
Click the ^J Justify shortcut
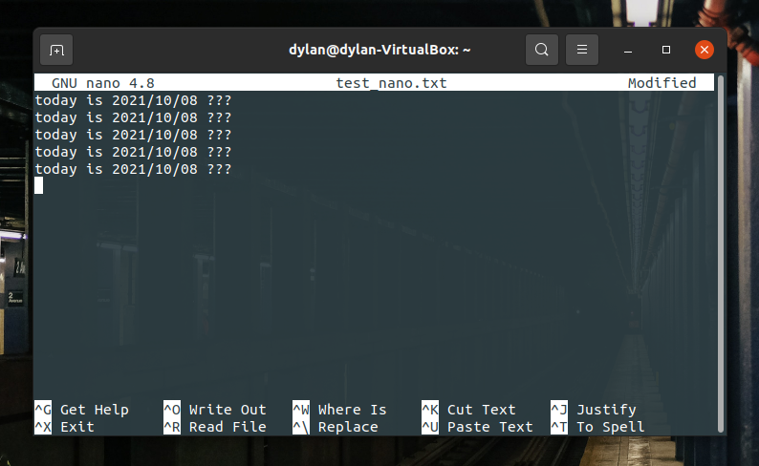click(594, 410)
